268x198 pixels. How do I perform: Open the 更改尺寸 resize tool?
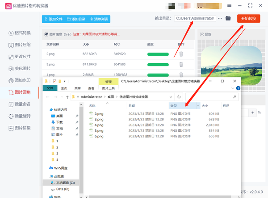click(20, 57)
